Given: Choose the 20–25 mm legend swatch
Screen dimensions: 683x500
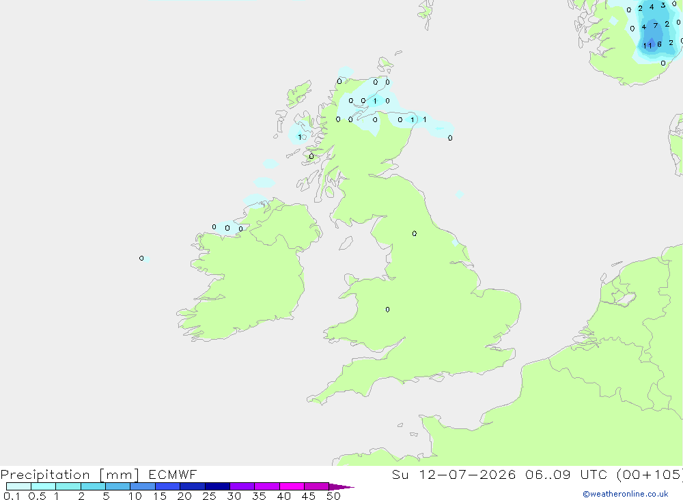Looking at the screenshot, I should [193, 486].
